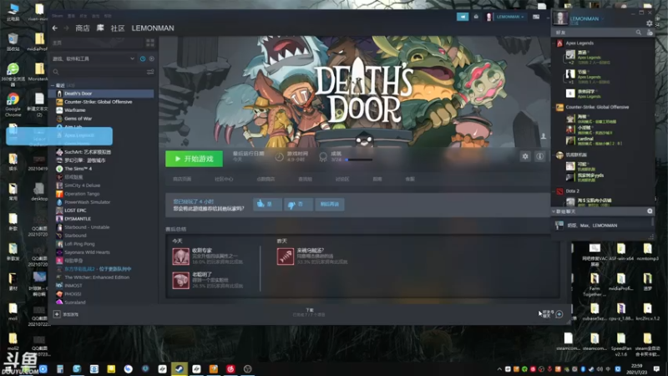The width and height of the screenshot is (668, 376).
Task: Click the Steam icon in Windows taskbar
Action: pos(179,368)
